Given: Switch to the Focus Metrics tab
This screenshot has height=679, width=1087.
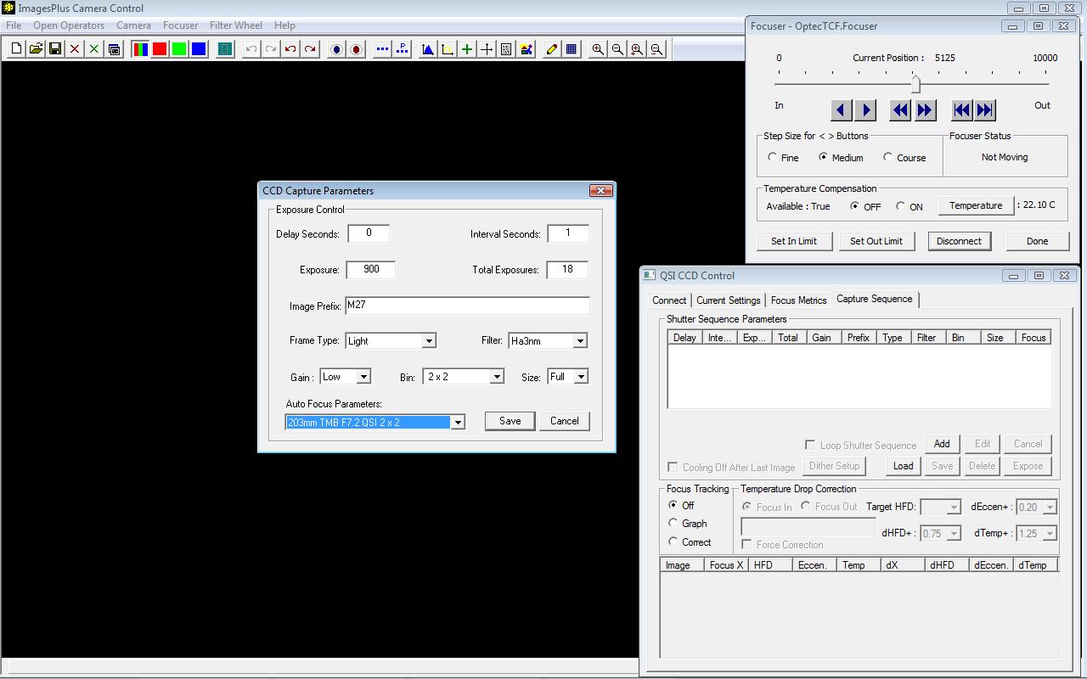Looking at the screenshot, I should [798, 300].
